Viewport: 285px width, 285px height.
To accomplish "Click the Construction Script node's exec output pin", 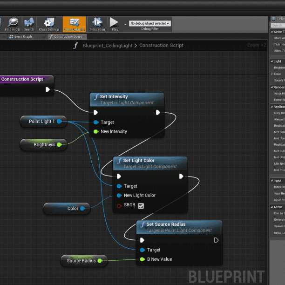I will (x=47, y=89).
